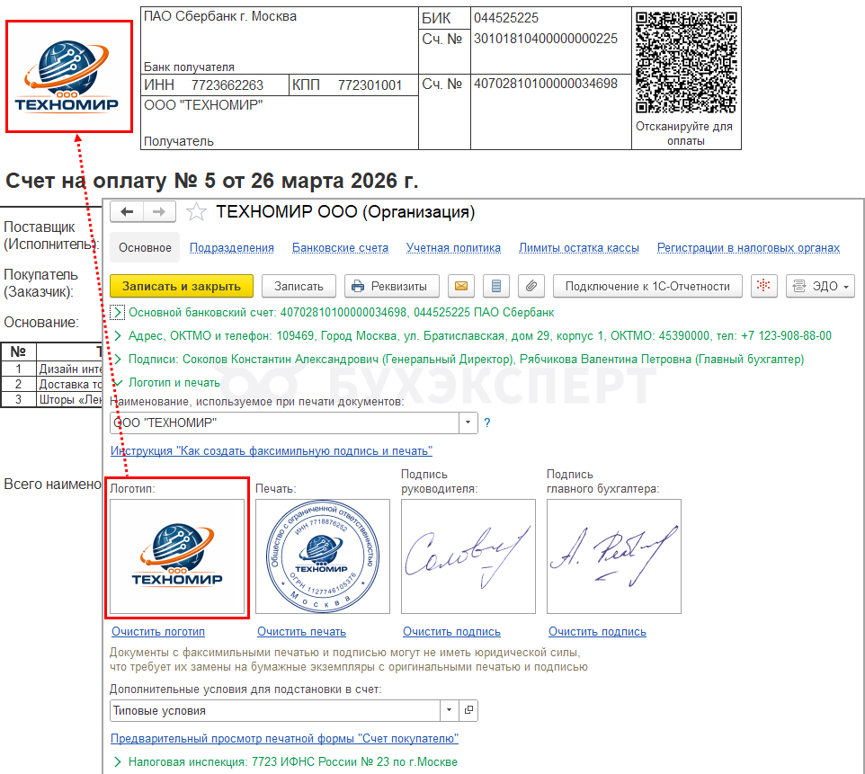The width and height of the screenshot is (865, 774).
Task: Go forward with the right arrow button
Action: pos(159,212)
